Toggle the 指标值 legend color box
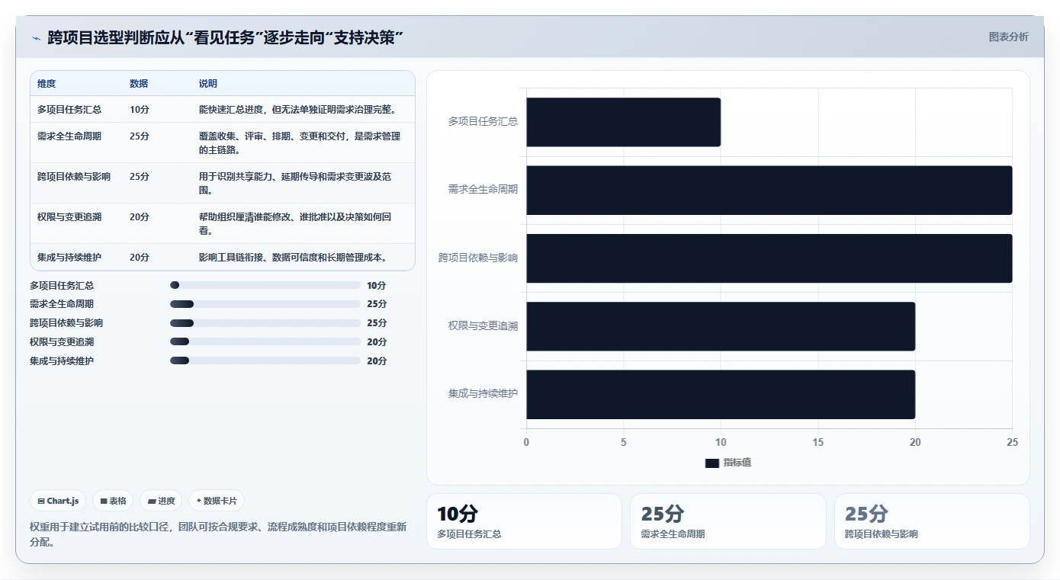 [x=711, y=463]
